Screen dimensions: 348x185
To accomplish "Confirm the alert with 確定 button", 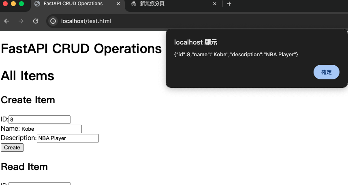I will point(326,72).
